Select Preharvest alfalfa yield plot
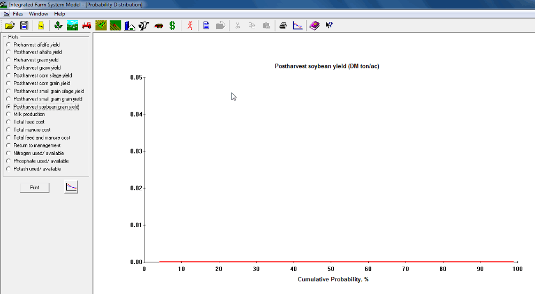Image resolution: width=535 pixels, height=294 pixels. click(33, 45)
